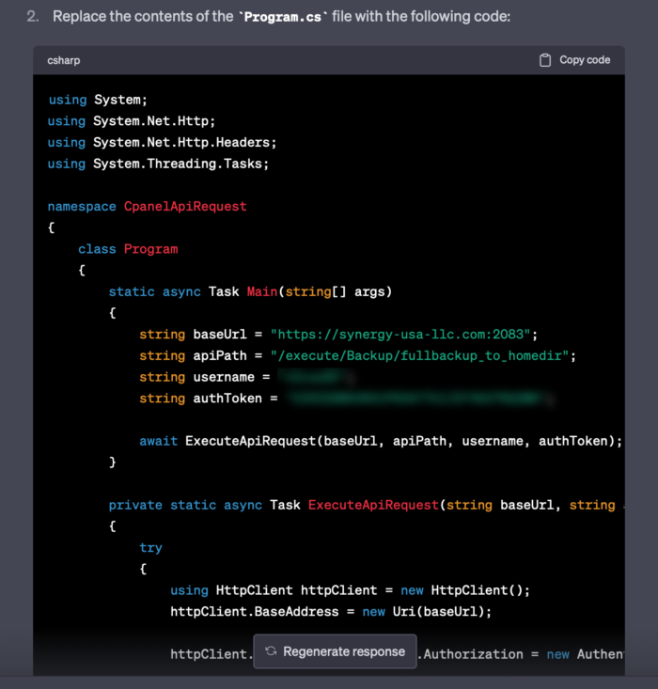Image resolution: width=658 pixels, height=689 pixels.
Task: Click the line 'using System;'
Action: (x=98, y=100)
